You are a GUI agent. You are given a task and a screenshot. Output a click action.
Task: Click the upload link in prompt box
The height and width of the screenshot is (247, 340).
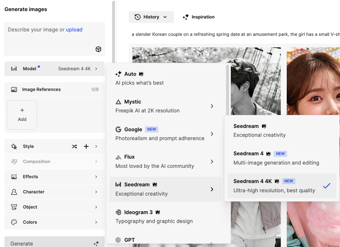[x=74, y=30]
